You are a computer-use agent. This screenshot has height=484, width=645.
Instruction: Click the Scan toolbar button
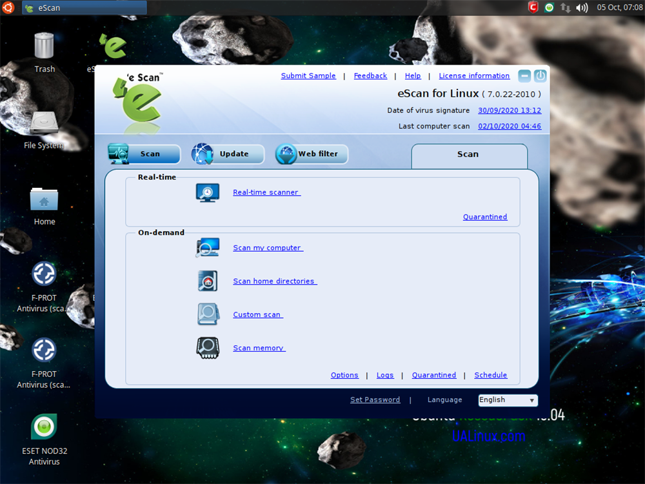(144, 154)
